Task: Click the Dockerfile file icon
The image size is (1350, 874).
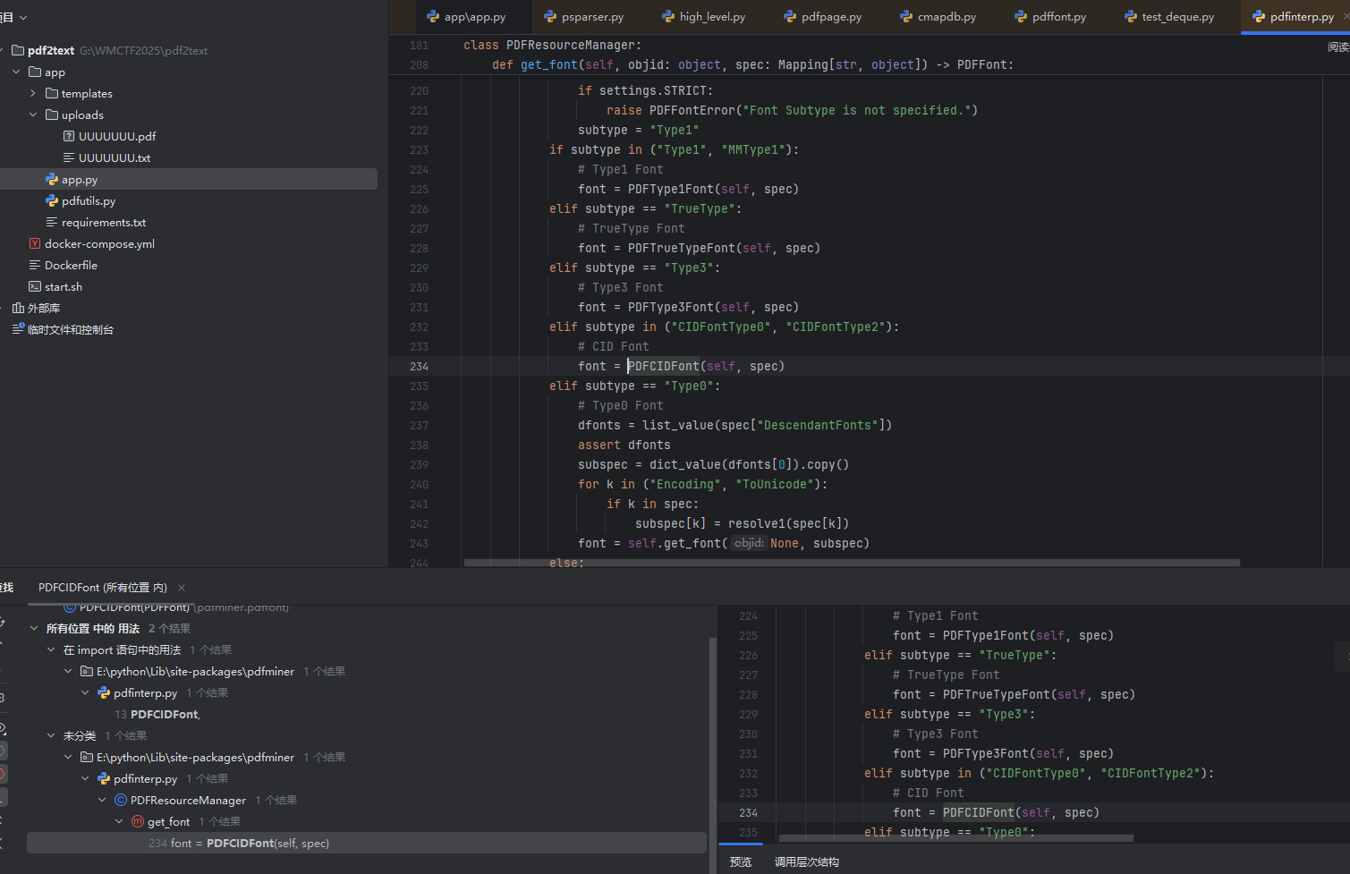Action: click(x=35, y=265)
